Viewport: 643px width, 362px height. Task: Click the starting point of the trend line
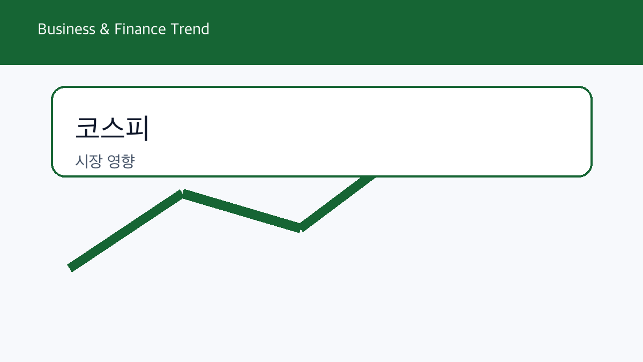click(70, 268)
